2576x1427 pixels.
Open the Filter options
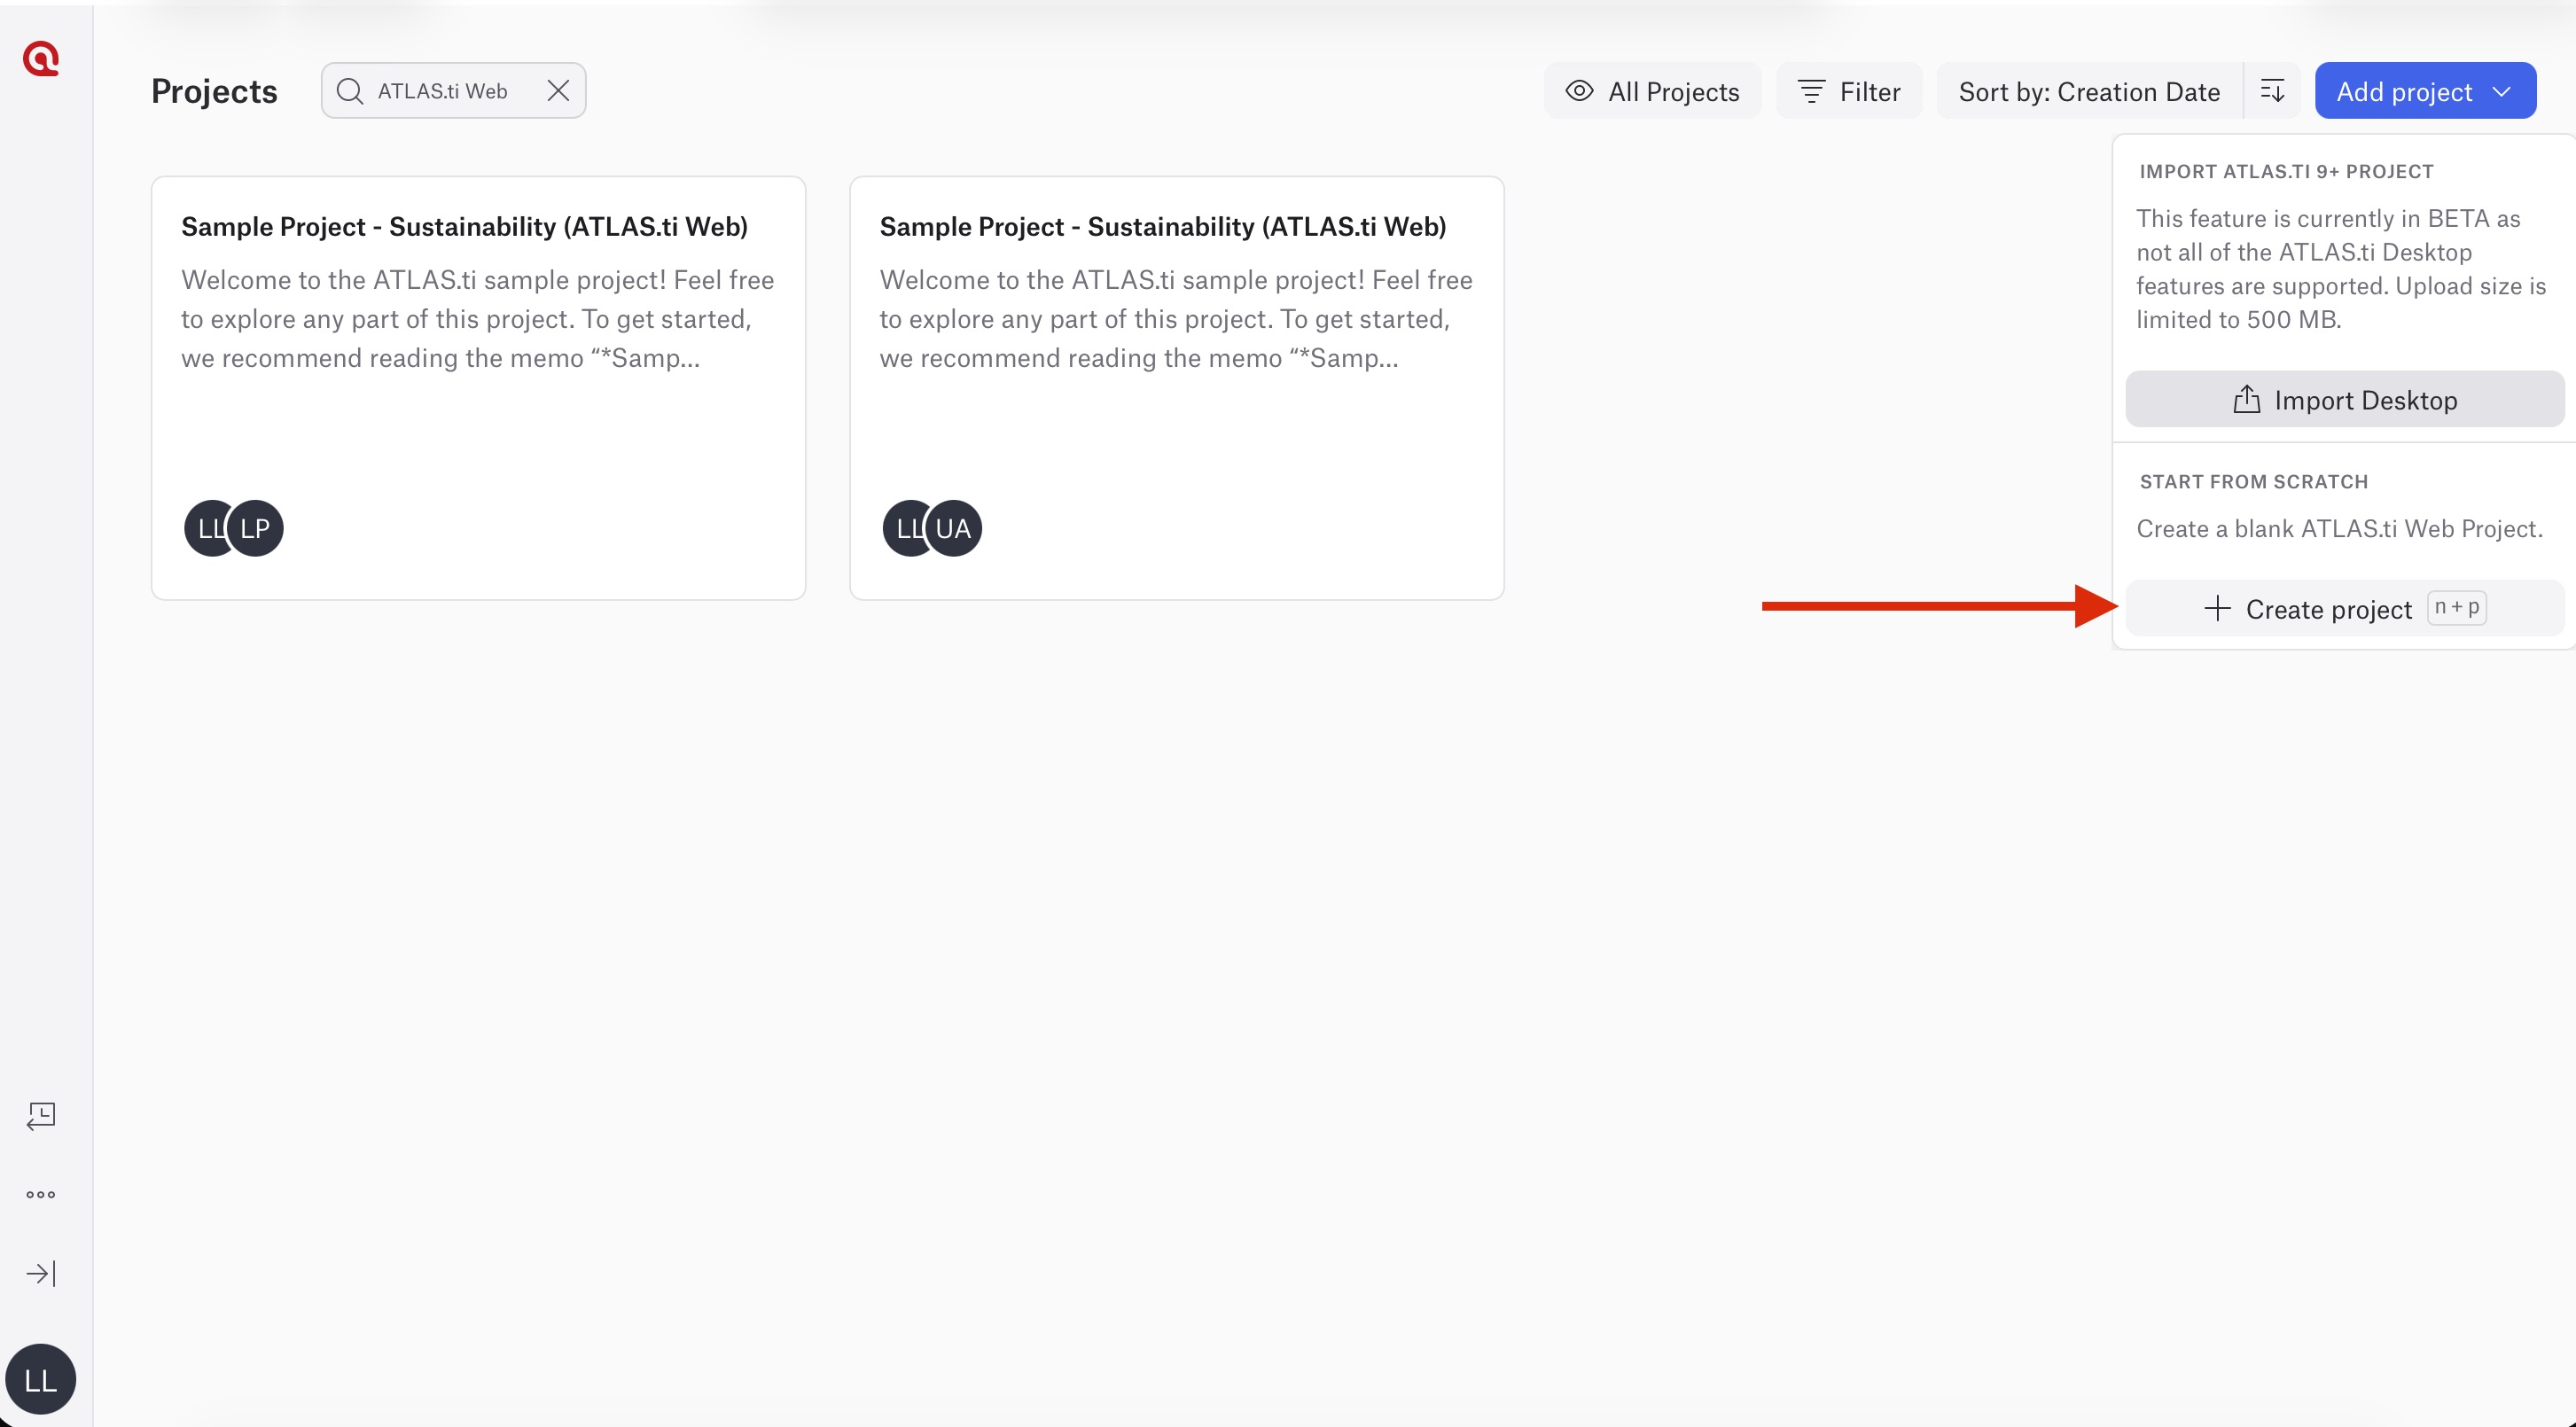pos(1848,91)
